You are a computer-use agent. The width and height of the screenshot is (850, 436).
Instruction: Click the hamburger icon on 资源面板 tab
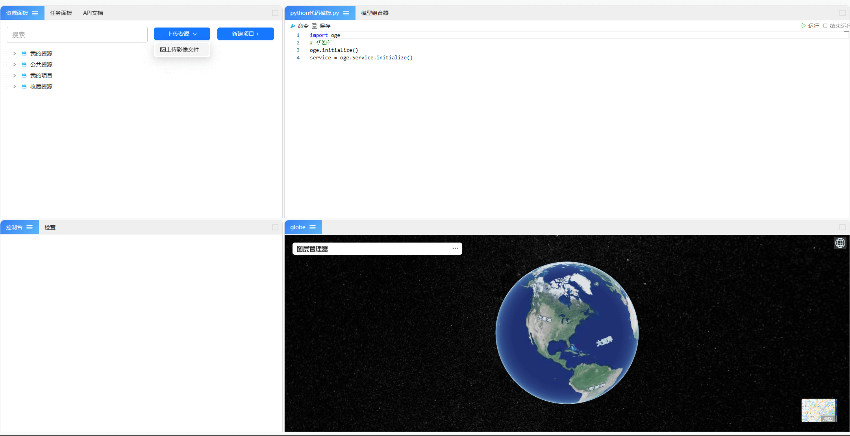[x=35, y=13]
